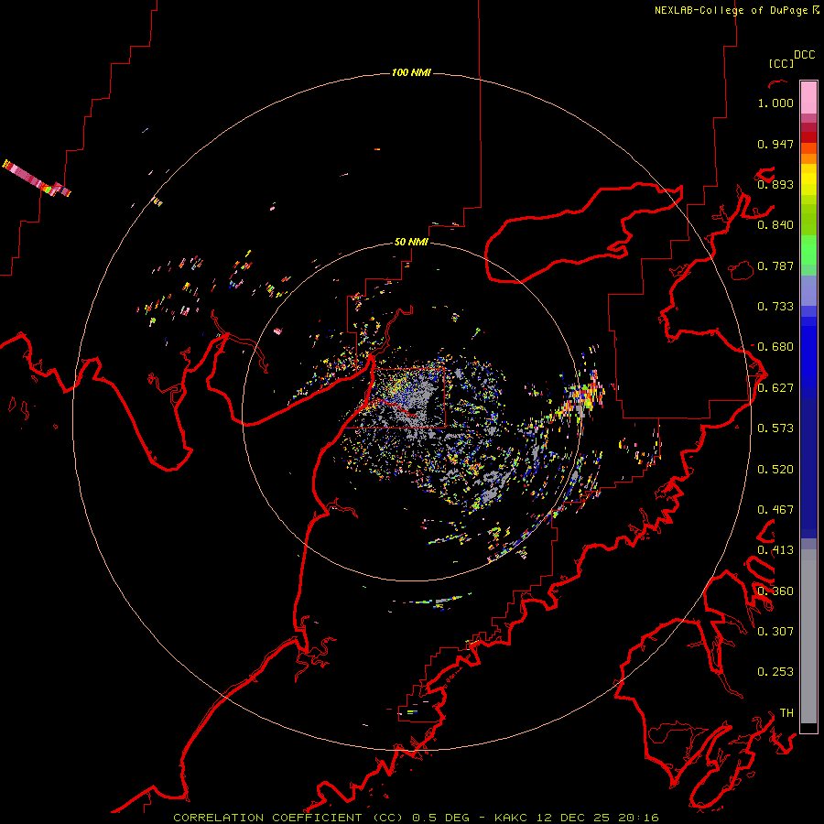Click the KAKC station identifier in caption
The width and height of the screenshot is (824, 824).
513,818
